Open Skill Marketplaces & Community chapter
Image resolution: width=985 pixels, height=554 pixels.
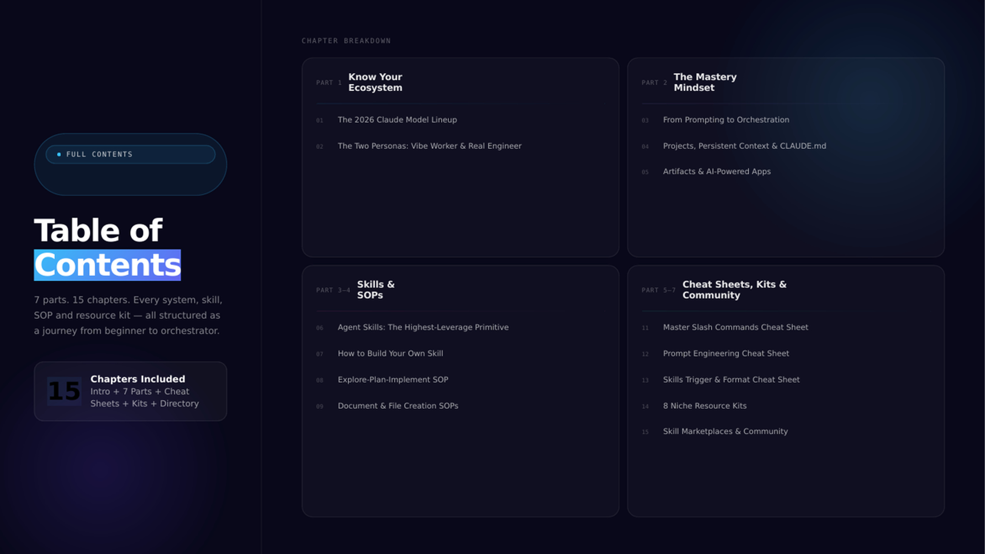[x=725, y=431]
